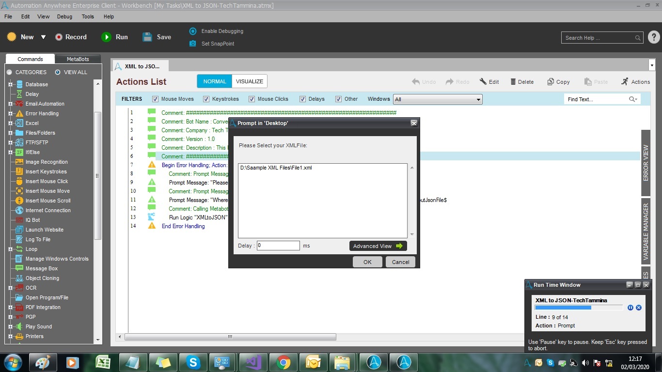Switch to the MetaBots tab
Image resolution: width=662 pixels, height=372 pixels.
tap(78, 59)
